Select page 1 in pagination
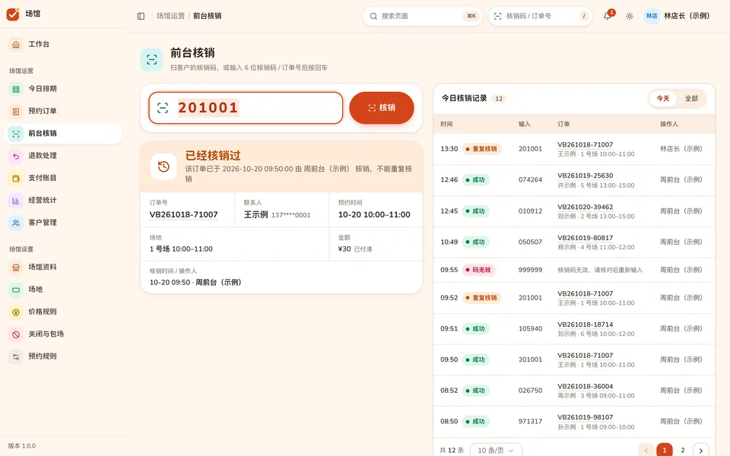This screenshot has width=730, height=456. (x=665, y=451)
